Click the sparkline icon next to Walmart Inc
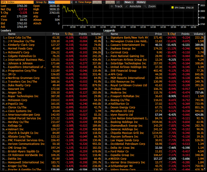Screen dimensions: 207x172 click(6, 129)
